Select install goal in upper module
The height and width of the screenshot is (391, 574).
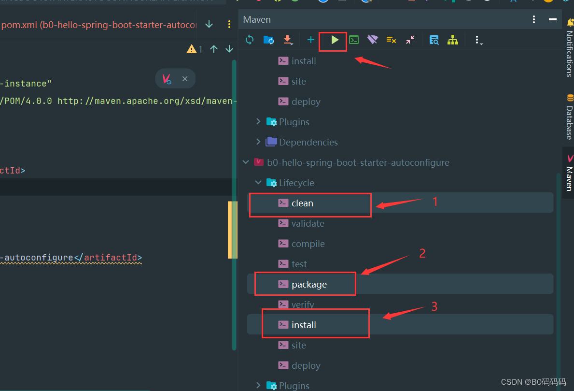coord(400,61)
